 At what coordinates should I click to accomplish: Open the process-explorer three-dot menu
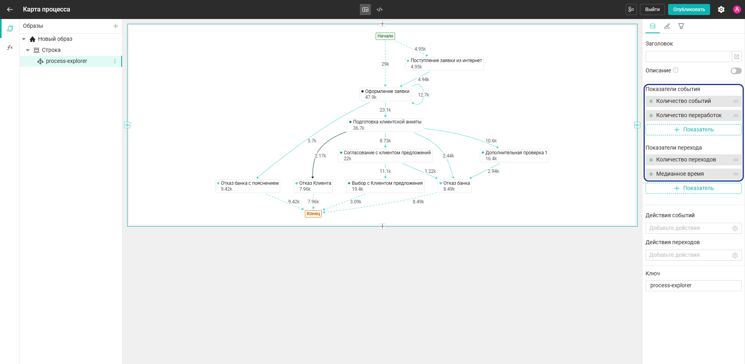click(115, 61)
